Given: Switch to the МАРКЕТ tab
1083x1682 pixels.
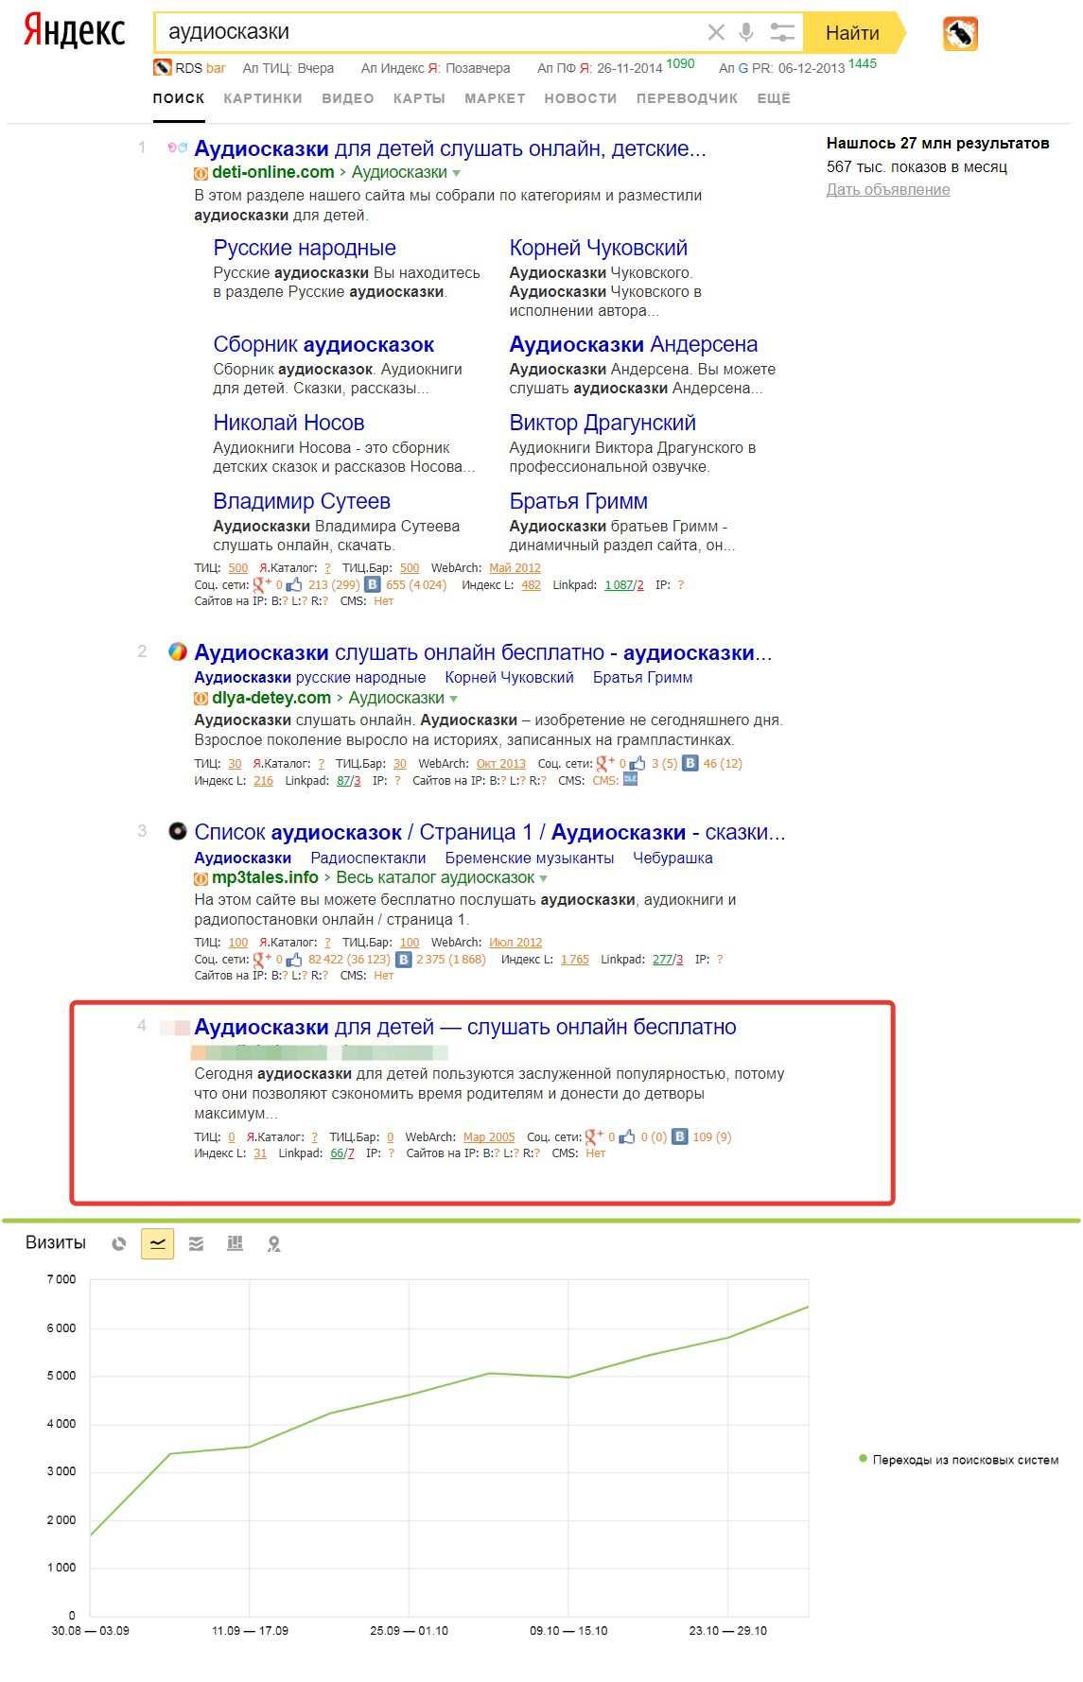Looking at the screenshot, I should point(495,98).
